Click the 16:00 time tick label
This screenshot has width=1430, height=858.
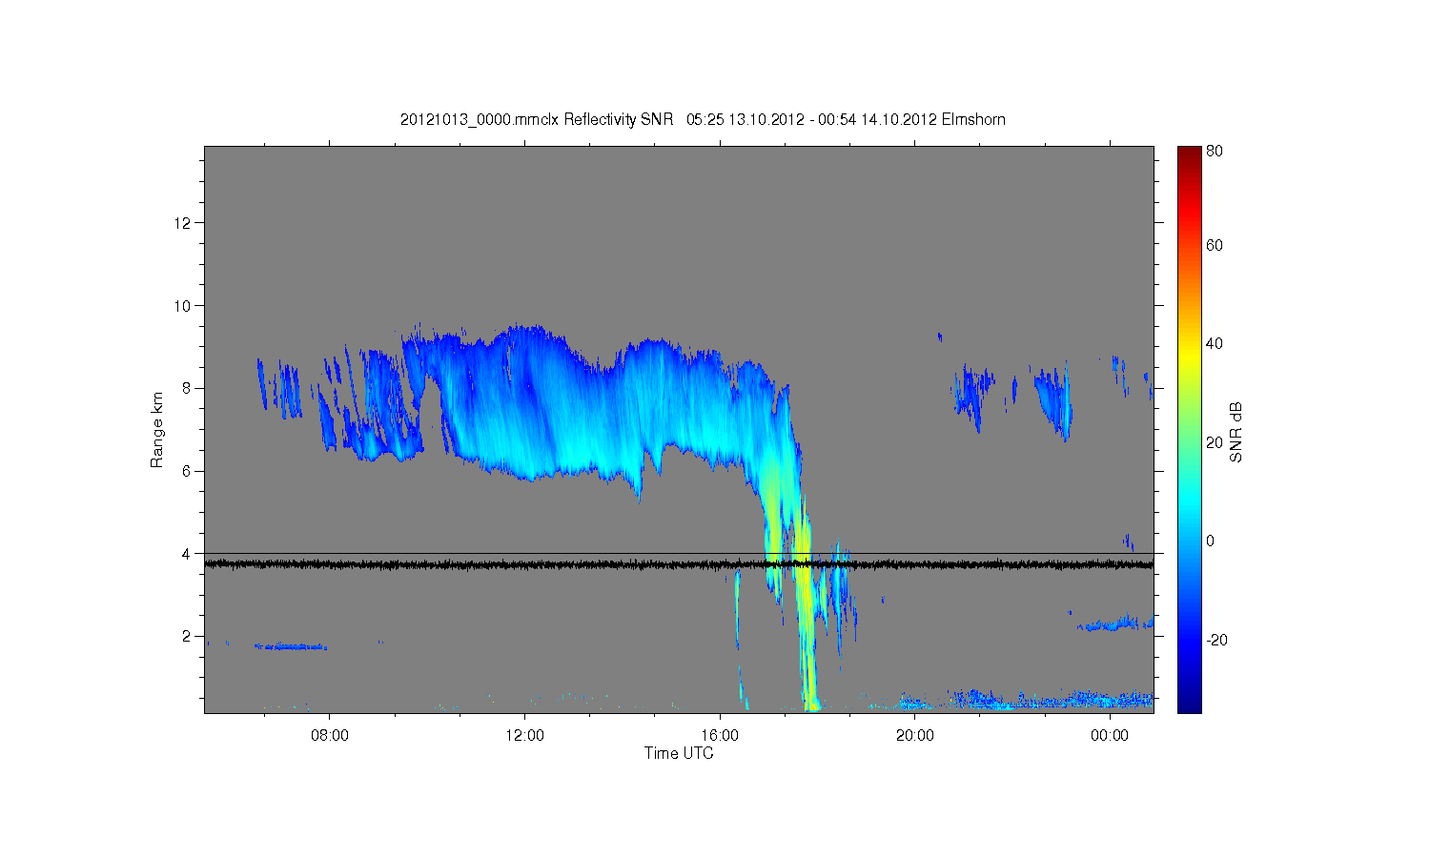tap(720, 736)
